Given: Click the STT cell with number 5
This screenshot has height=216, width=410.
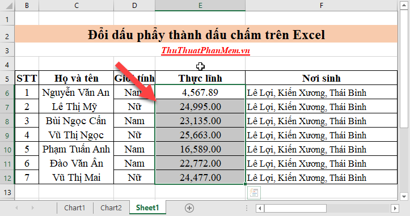Looking at the screenshot, I should point(27,149).
